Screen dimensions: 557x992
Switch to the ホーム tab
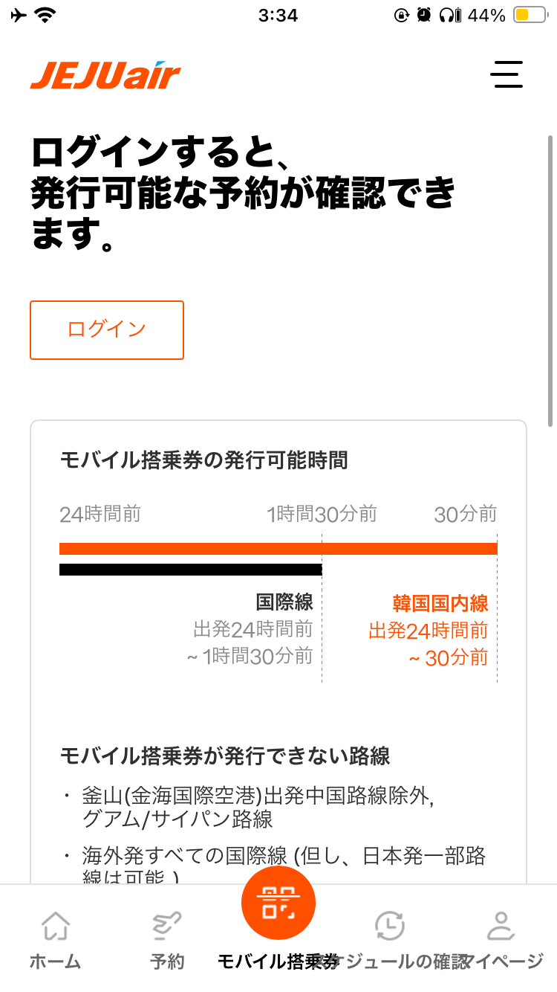55,962
